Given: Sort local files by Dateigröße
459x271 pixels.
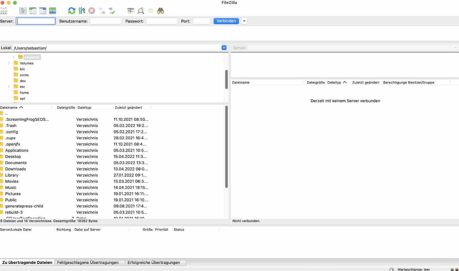Looking at the screenshot, I should point(65,107).
